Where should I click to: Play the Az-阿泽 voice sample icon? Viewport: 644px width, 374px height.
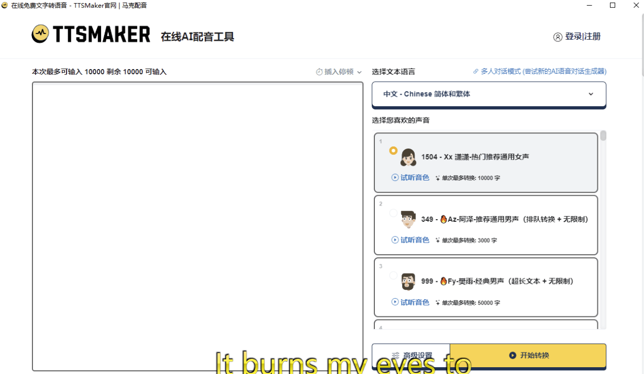396,240
